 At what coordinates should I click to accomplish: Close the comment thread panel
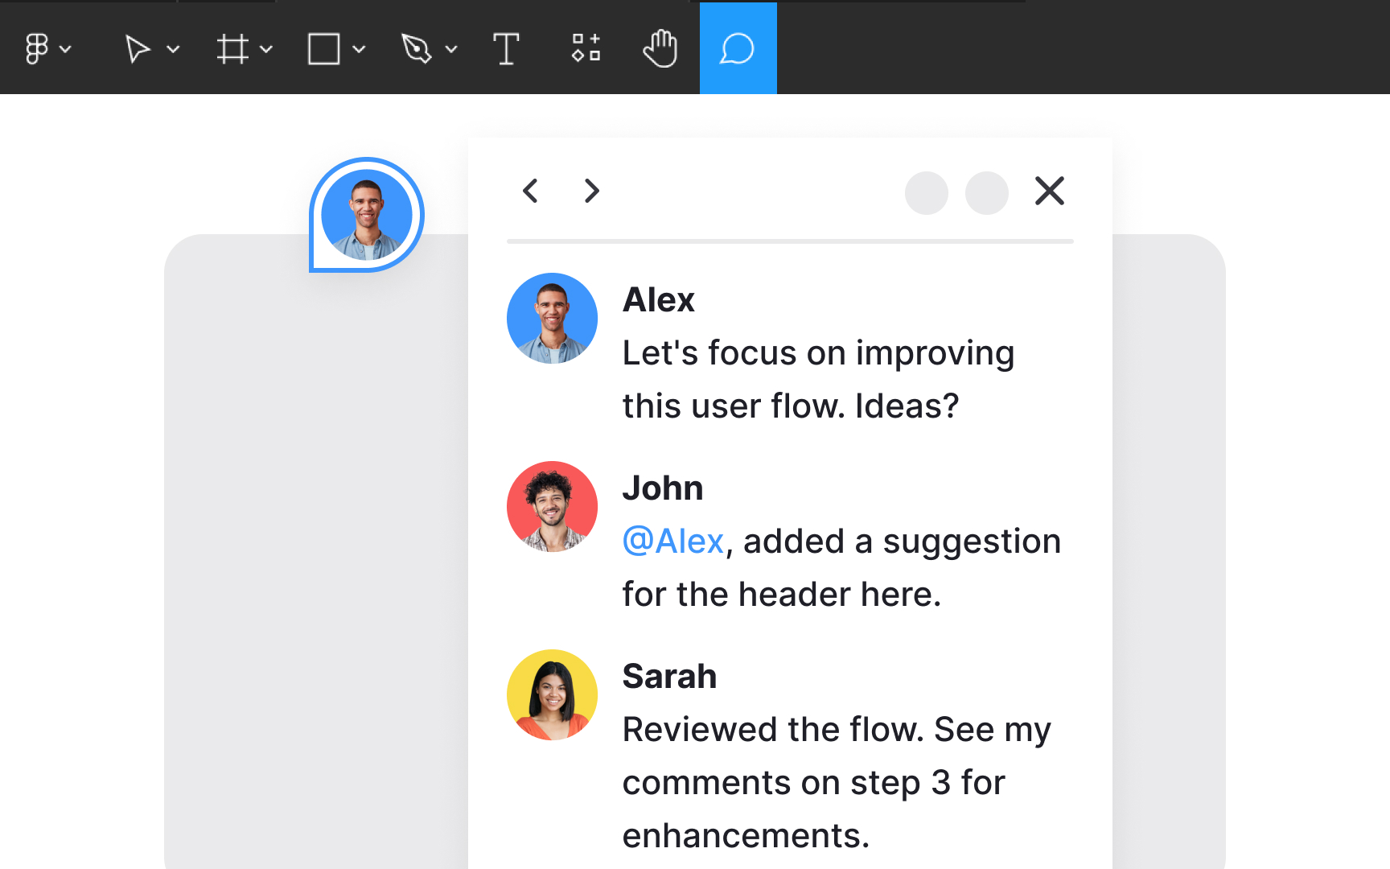coord(1050,192)
